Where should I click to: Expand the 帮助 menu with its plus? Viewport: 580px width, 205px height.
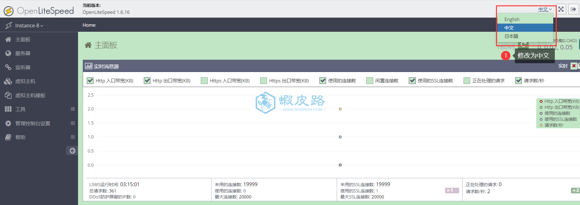tap(73, 137)
